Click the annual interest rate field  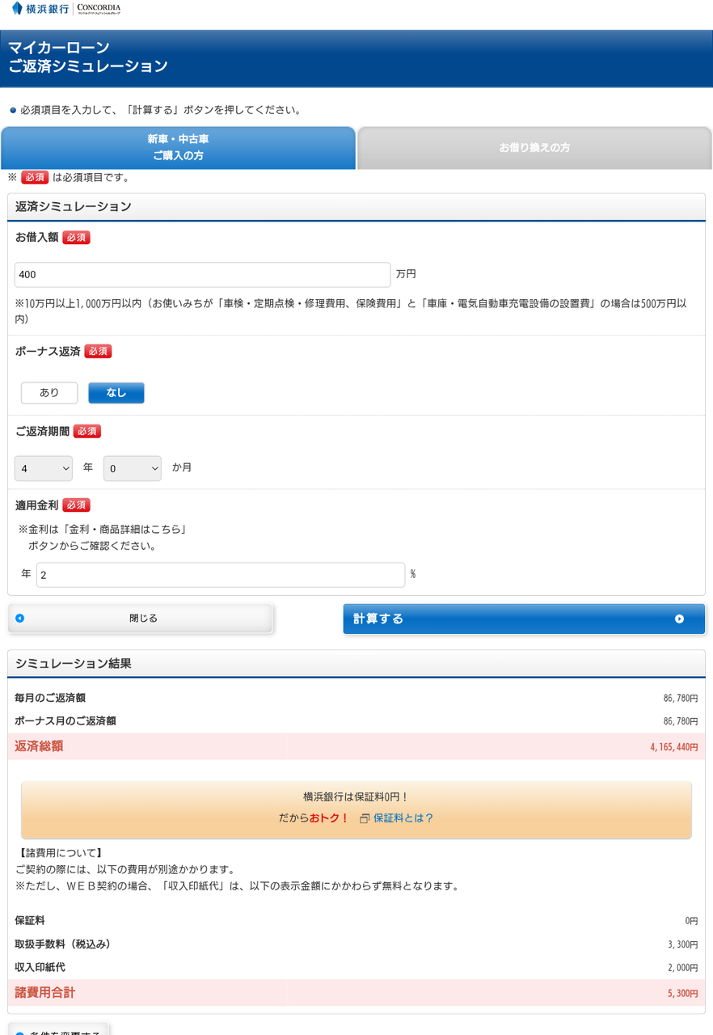click(x=221, y=575)
